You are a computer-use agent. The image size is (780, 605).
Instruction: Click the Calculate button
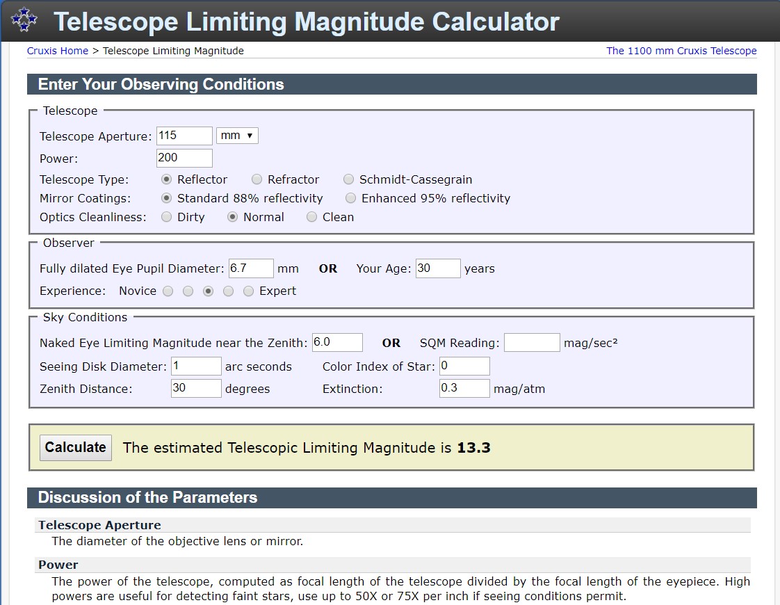tap(75, 447)
